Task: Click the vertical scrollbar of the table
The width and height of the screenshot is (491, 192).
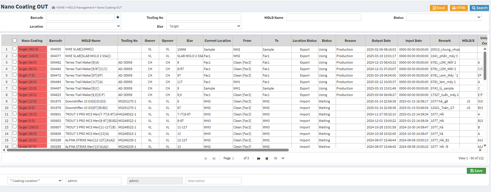Action: tap(485, 65)
